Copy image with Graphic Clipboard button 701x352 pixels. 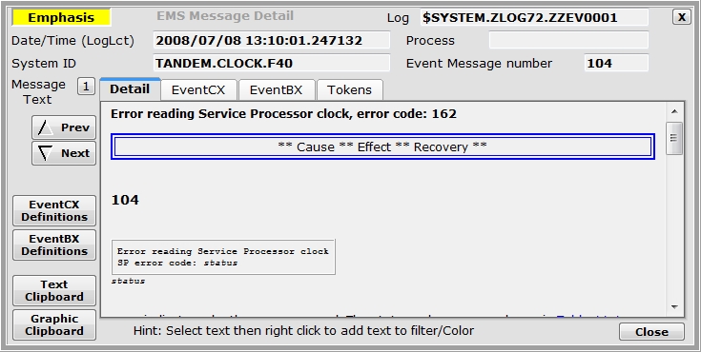[x=54, y=324]
